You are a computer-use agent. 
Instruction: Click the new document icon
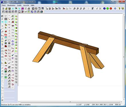3,9
